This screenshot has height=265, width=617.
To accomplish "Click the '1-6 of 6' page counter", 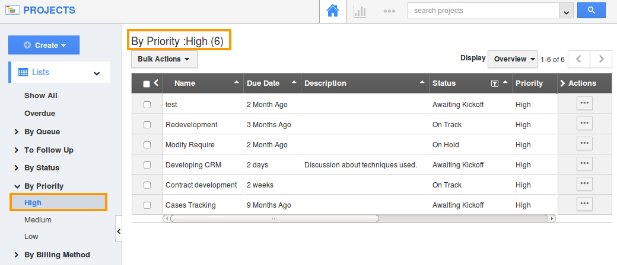I will coord(552,60).
